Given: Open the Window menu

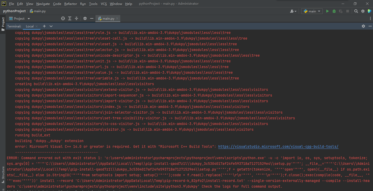Looking at the screenshot, I should tap(116, 4).
